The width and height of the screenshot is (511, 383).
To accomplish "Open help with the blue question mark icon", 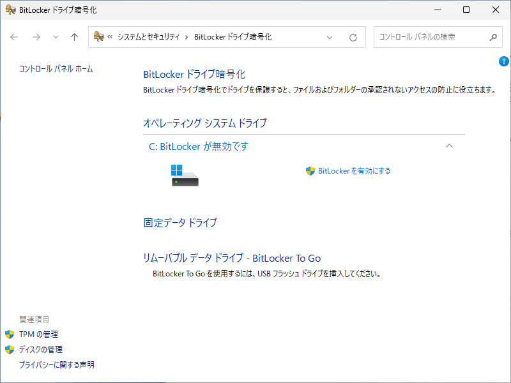I will [x=503, y=61].
